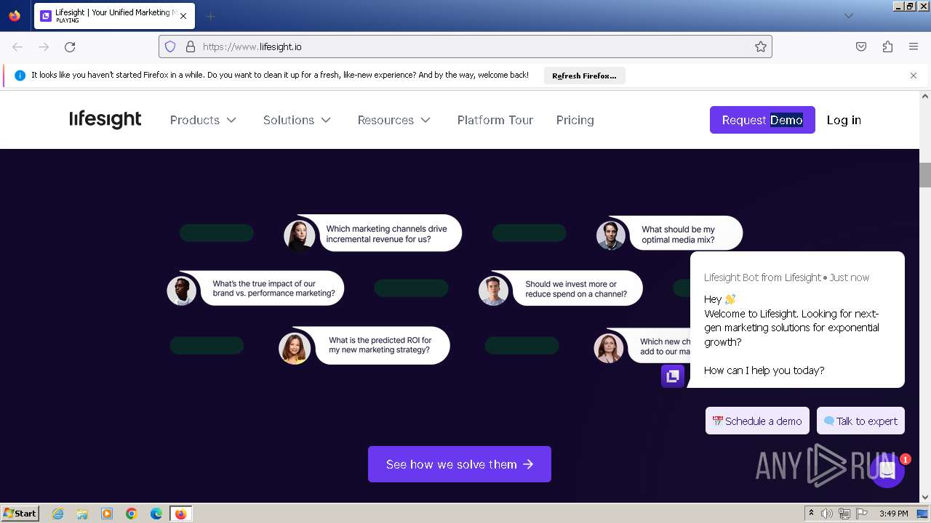Open the Save to Pocket icon
Viewport: 931px width, 523px height.
coord(861,46)
